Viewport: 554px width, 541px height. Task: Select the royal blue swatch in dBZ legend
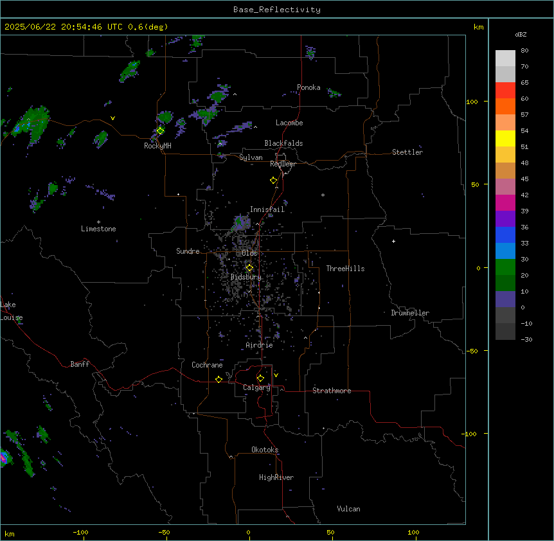click(505, 235)
